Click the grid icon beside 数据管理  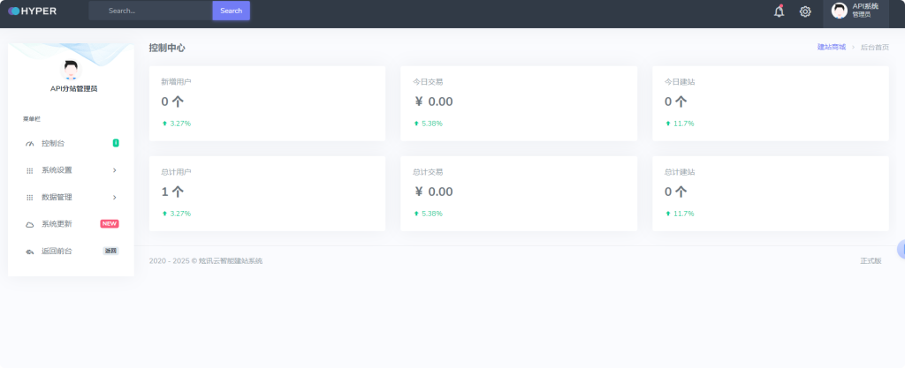pos(29,197)
